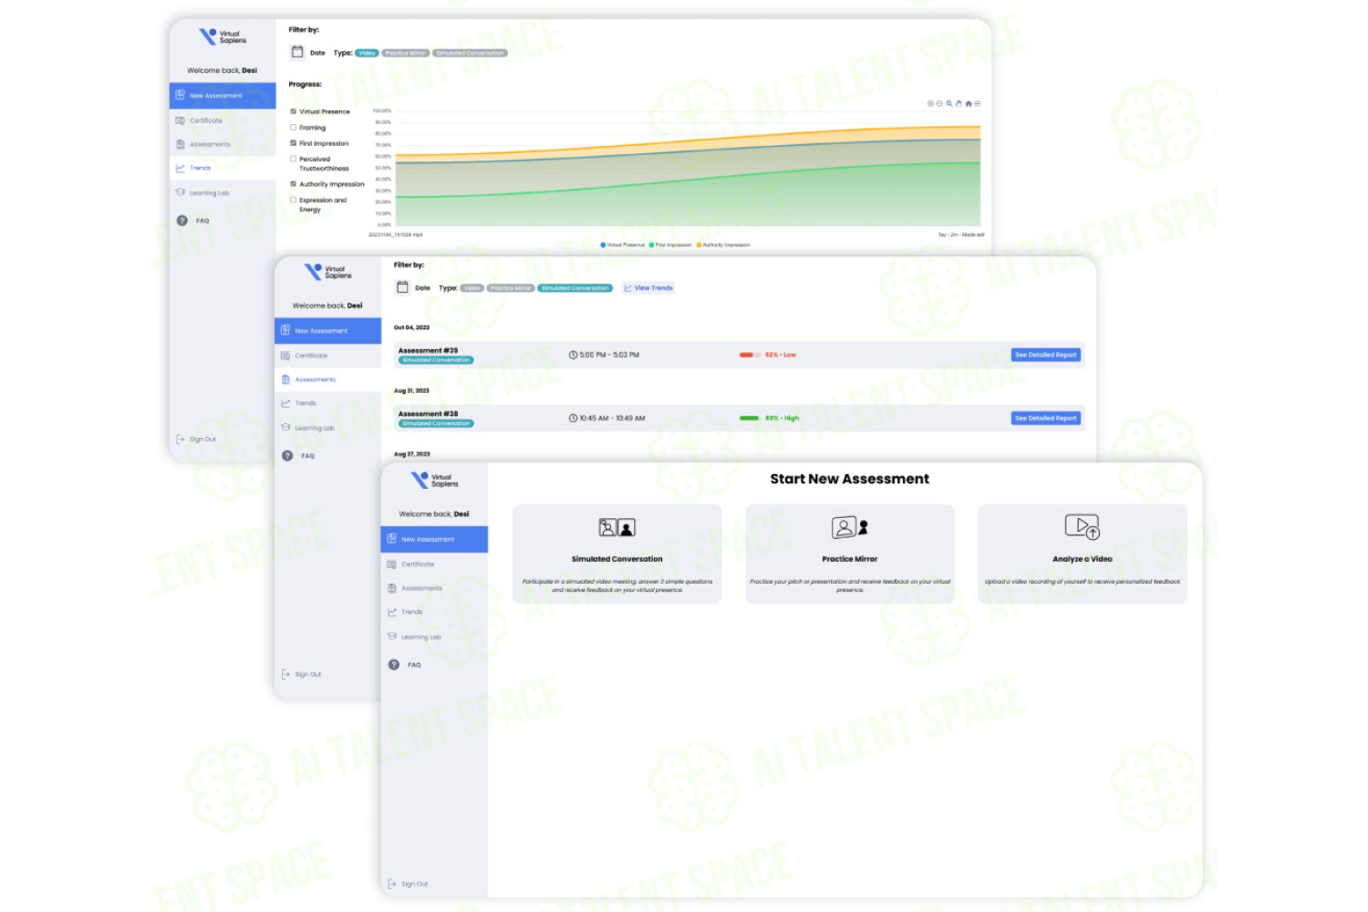
Task: Toggle Video type filter in Assessments window
Action: coord(472,288)
